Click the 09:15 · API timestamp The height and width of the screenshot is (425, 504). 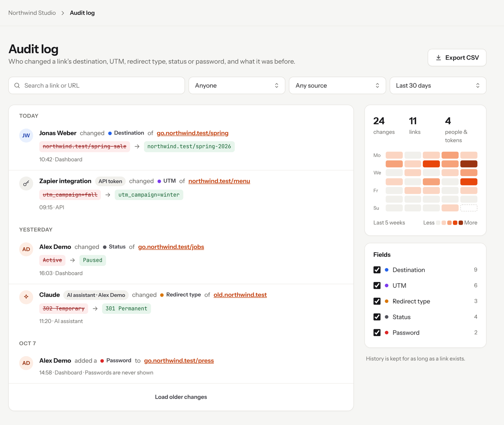52,207
